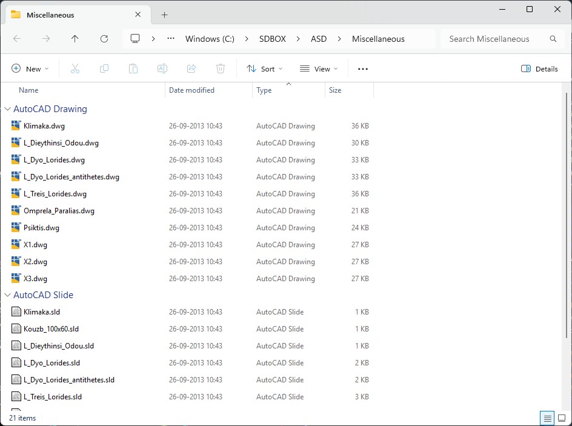
Task: Click Miscellaneous breadcrumb
Action: click(378, 39)
